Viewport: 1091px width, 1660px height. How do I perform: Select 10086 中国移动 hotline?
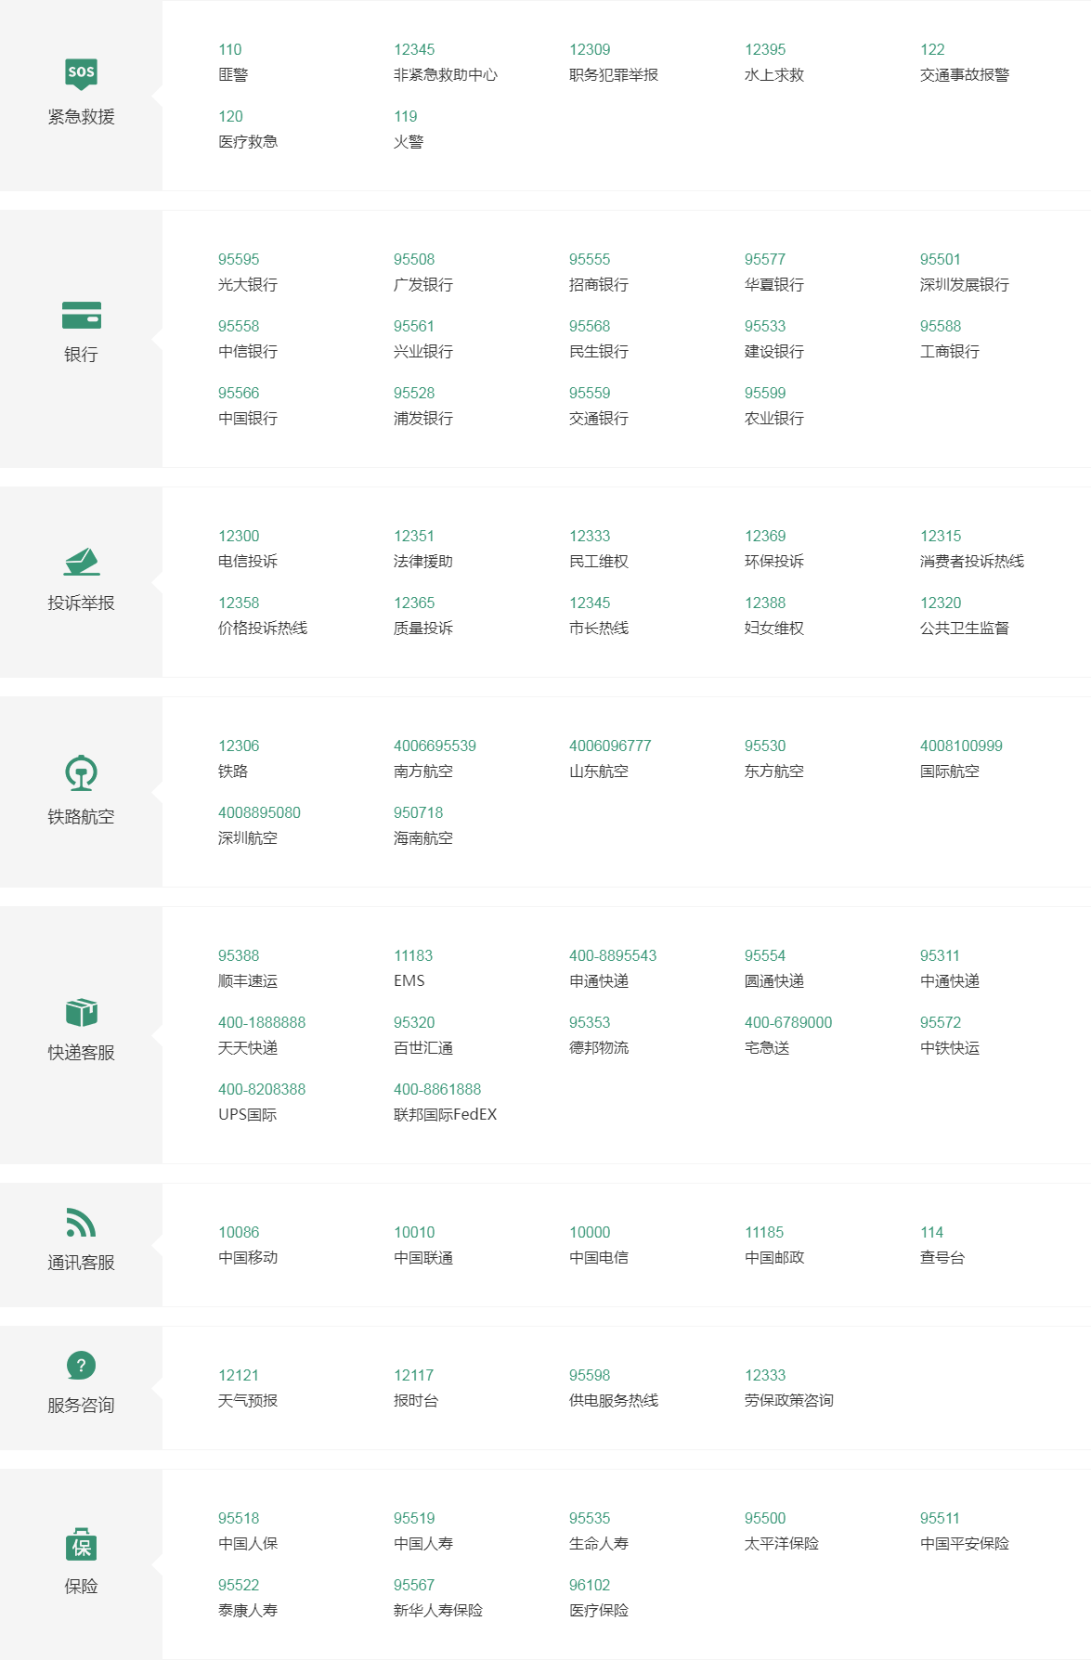(x=239, y=1233)
